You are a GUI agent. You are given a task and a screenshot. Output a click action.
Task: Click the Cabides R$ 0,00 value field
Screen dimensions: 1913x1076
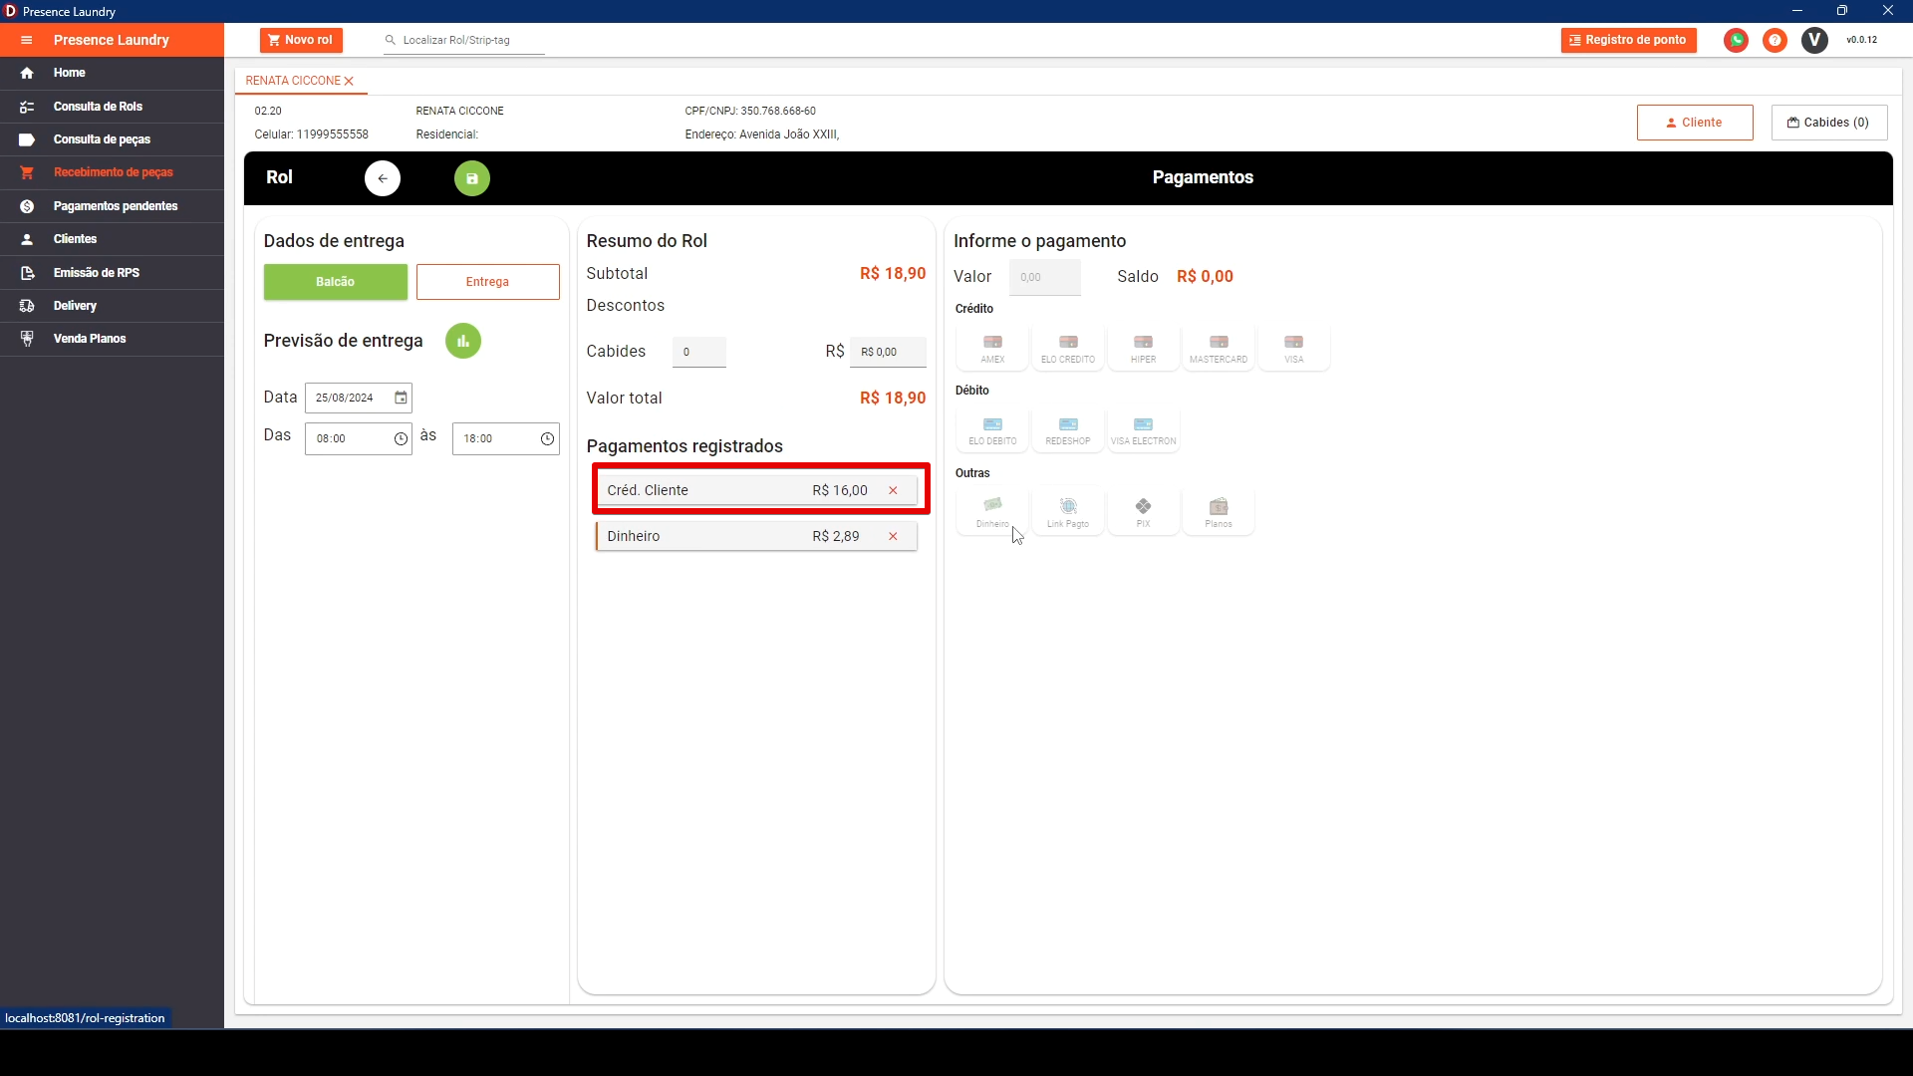coord(888,352)
